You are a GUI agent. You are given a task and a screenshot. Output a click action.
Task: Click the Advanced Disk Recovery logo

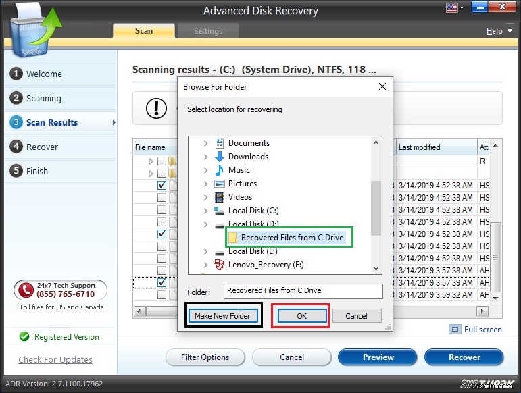pyautogui.click(x=35, y=32)
